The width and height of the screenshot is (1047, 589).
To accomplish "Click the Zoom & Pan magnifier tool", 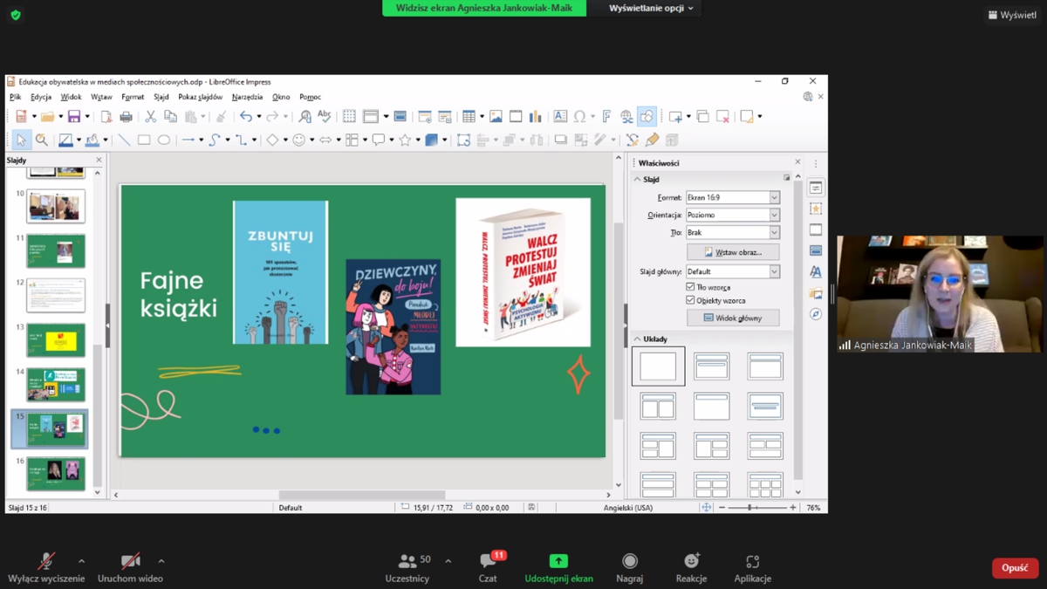I will pos(41,140).
